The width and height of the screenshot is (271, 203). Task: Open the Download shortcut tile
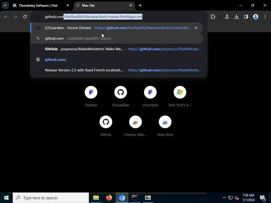tap(150, 96)
